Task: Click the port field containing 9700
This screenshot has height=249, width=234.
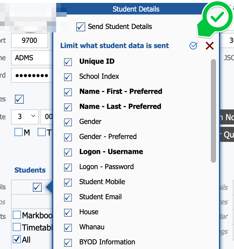Action: [x=30, y=41]
